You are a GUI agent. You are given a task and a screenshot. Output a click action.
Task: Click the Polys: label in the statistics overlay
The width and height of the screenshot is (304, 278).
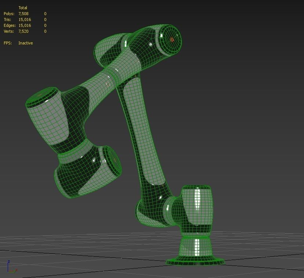9,14
